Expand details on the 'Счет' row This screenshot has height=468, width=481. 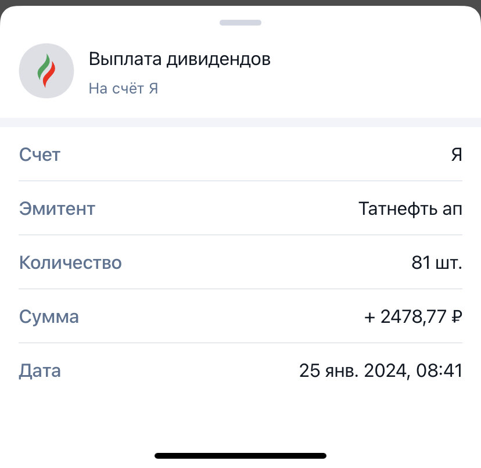[x=40, y=154]
